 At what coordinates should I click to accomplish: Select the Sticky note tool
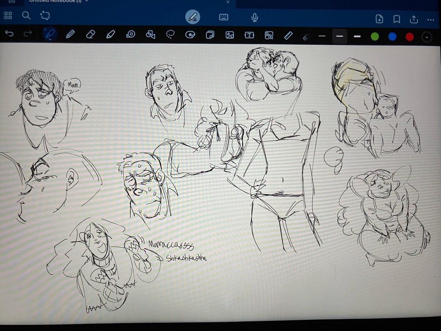pos(210,35)
